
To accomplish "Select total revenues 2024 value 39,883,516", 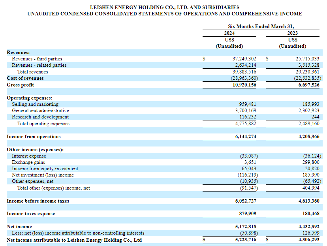I will [x=244, y=72].
